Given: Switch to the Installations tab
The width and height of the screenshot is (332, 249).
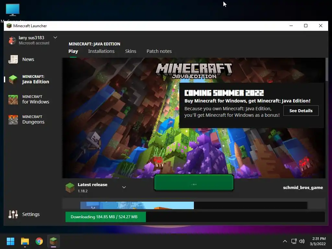Looking at the screenshot, I should point(101,51).
